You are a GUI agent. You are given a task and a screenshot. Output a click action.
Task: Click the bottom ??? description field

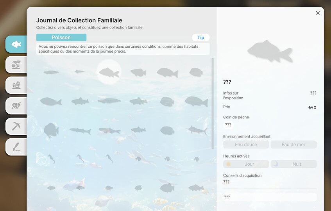[x=270, y=197]
